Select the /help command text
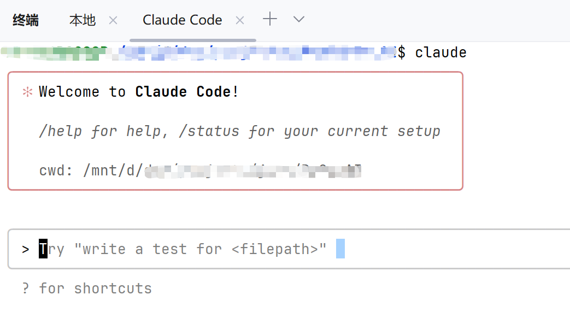Screen dimensions: 570x324 (x=60, y=131)
